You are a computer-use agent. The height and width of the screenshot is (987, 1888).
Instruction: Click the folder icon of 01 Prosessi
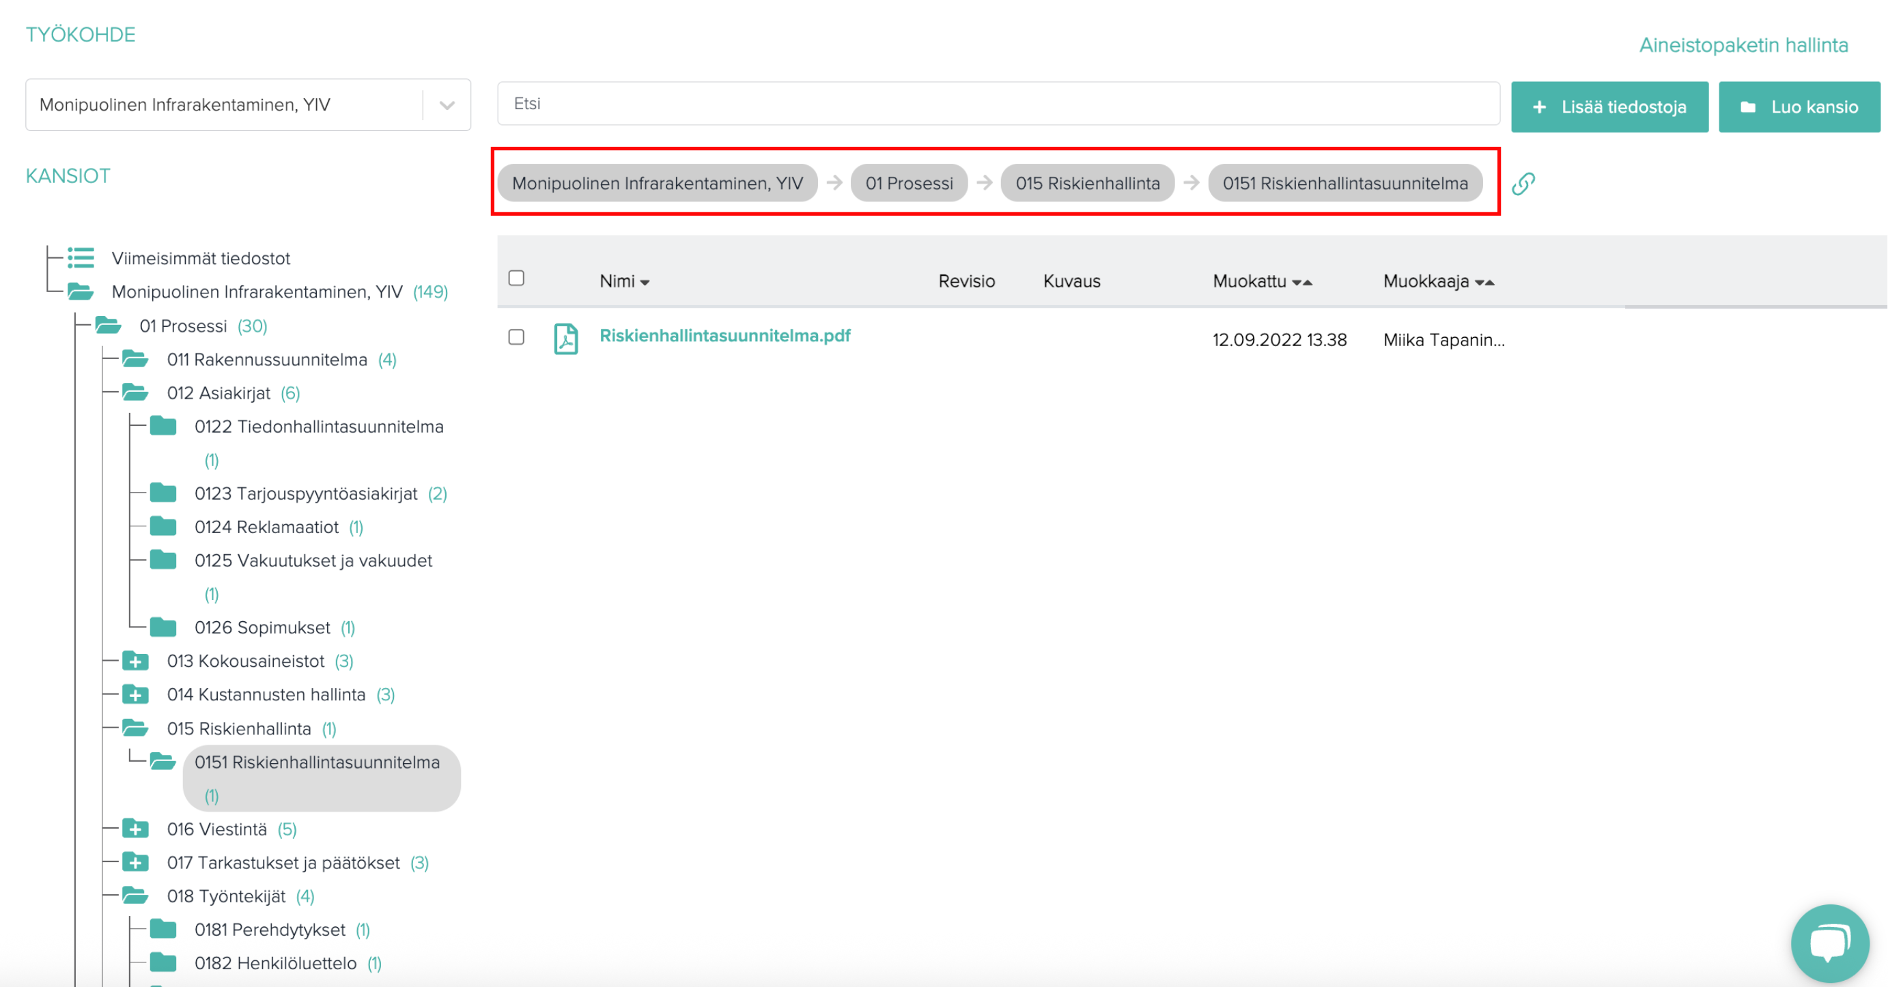click(x=109, y=326)
